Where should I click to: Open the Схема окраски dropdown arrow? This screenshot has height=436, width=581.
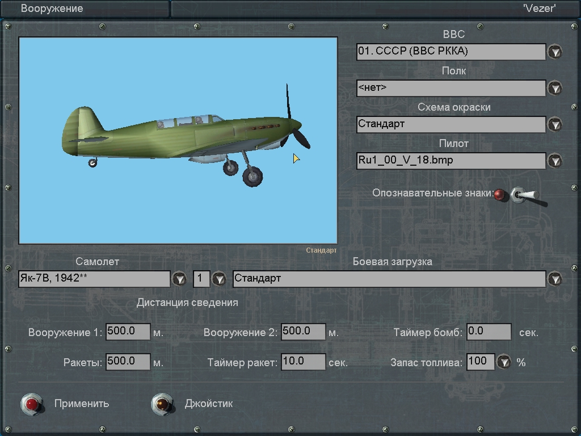(x=554, y=124)
